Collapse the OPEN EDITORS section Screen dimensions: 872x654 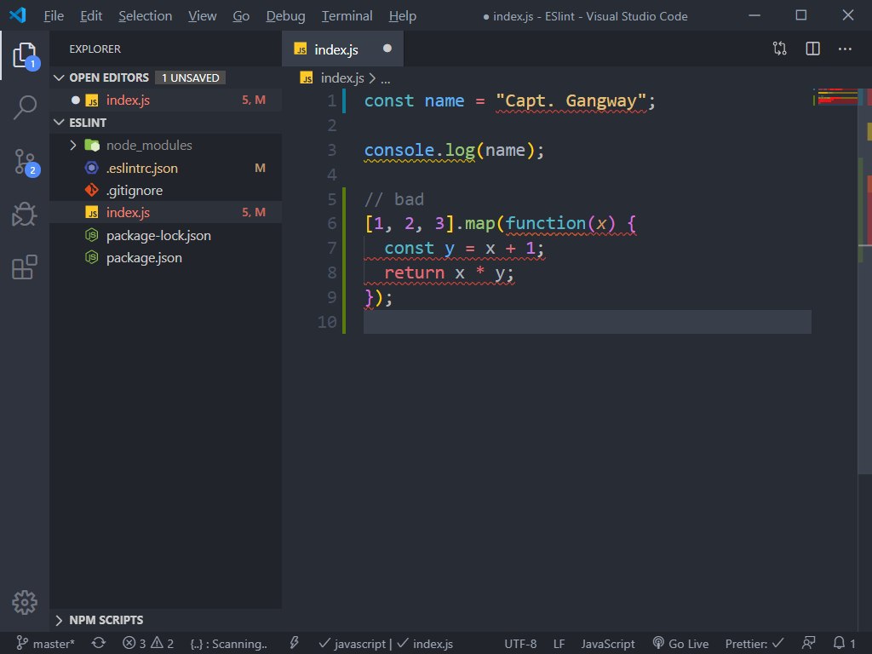(x=59, y=77)
